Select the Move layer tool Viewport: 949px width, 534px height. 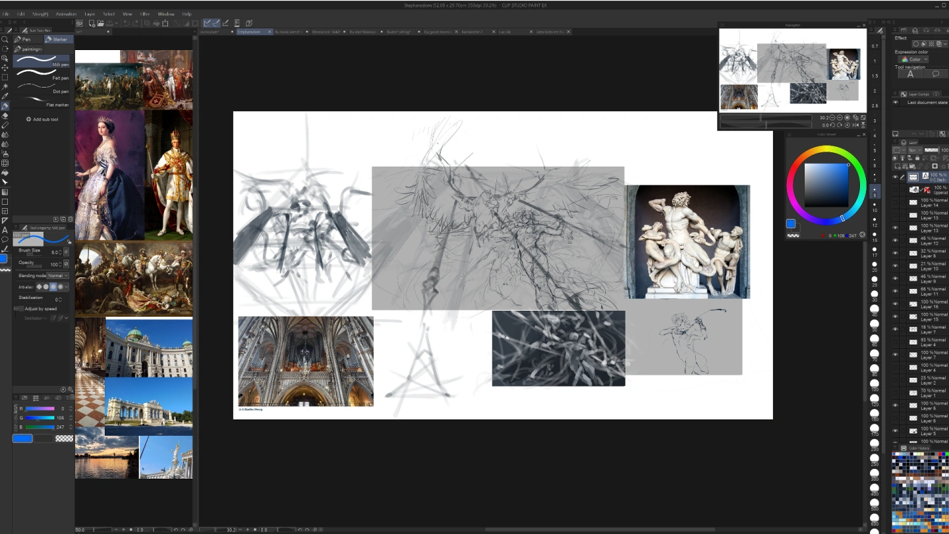(x=5, y=68)
